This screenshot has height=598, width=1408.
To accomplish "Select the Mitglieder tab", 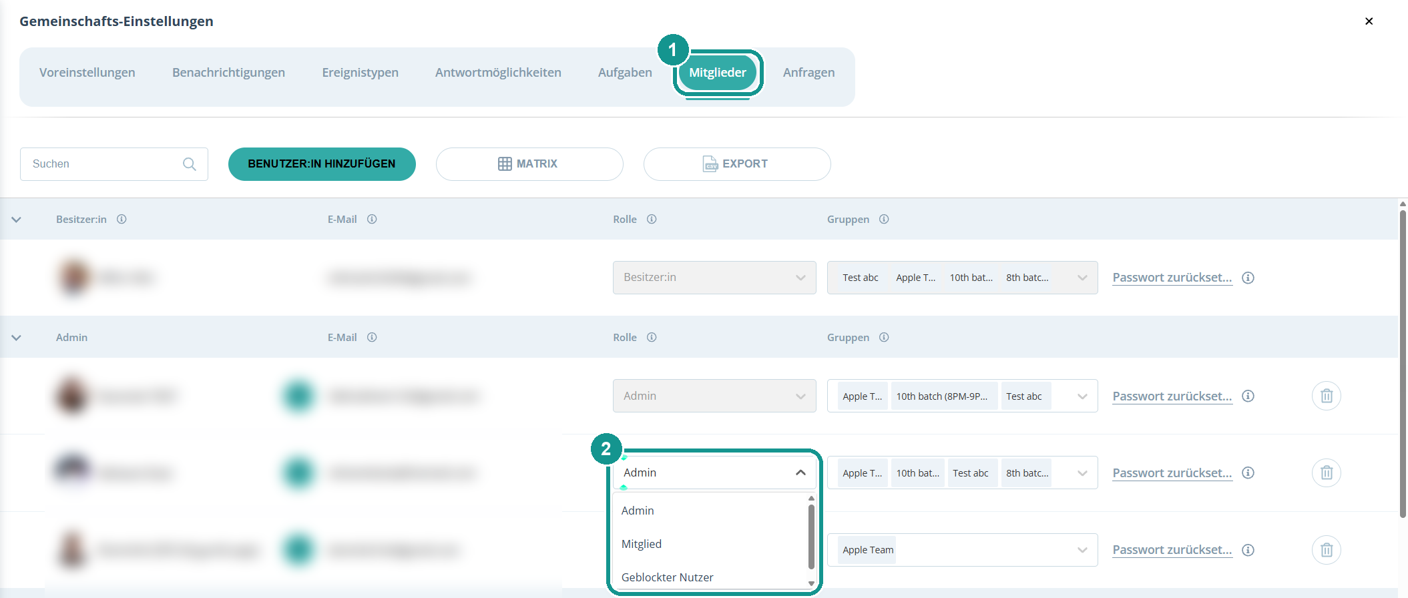I will (x=718, y=73).
